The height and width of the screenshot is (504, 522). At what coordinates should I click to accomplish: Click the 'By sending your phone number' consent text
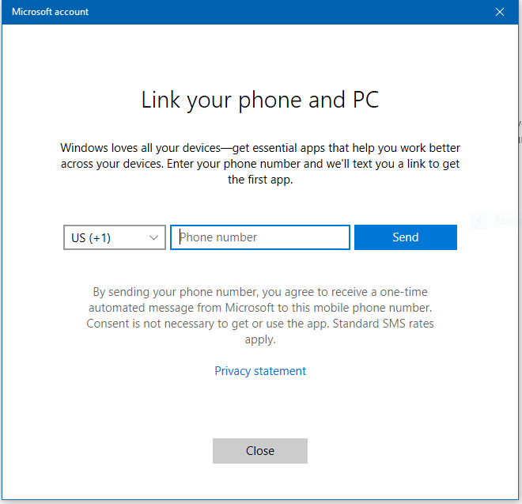(260, 316)
